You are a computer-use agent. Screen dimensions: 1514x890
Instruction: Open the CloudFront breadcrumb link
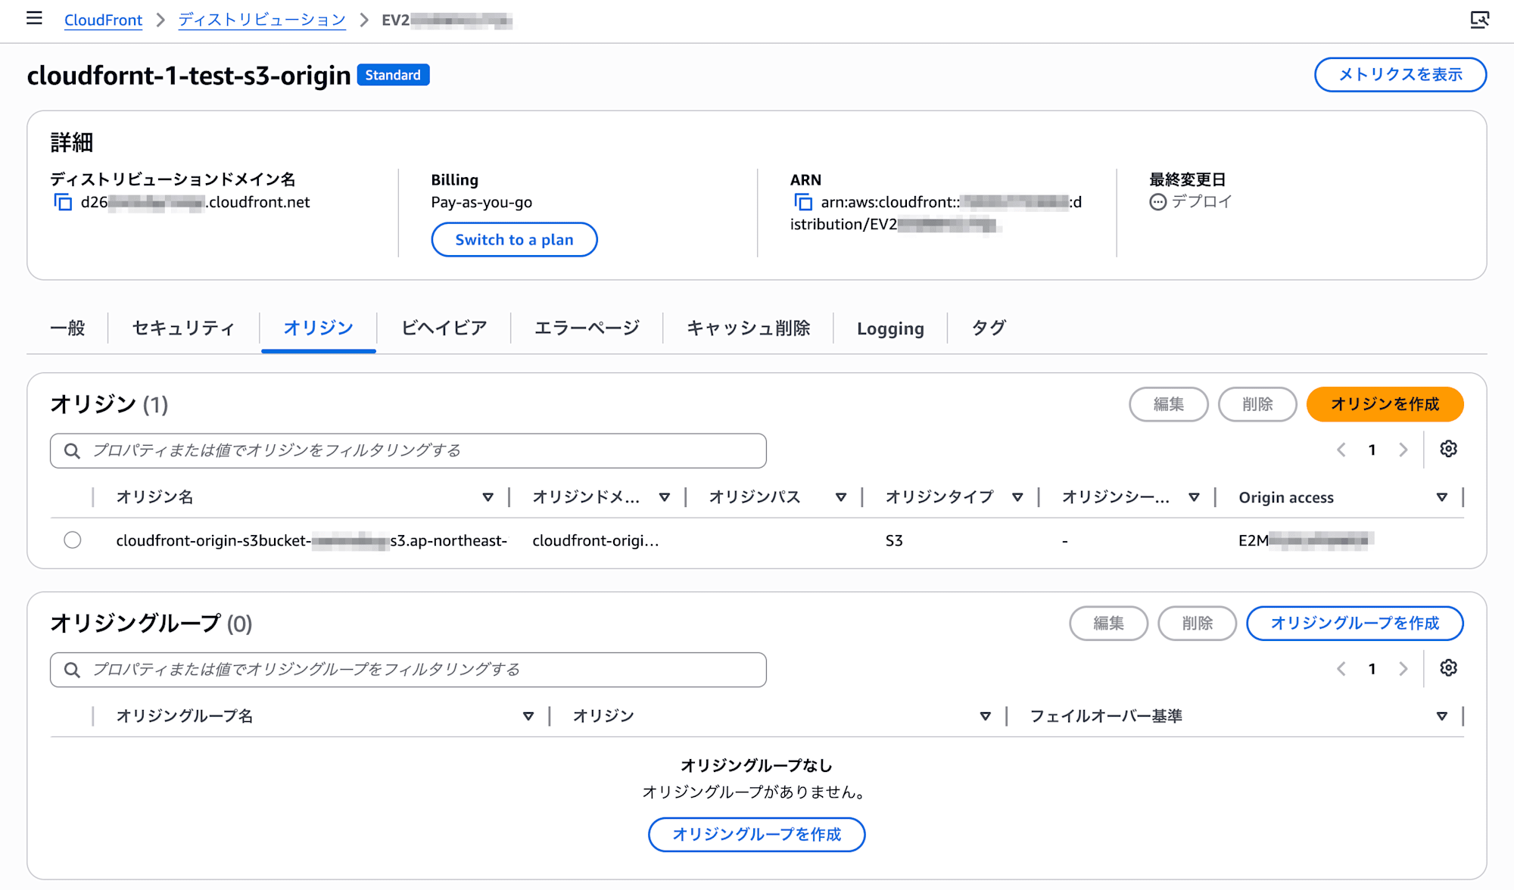pyautogui.click(x=103, y=20)
